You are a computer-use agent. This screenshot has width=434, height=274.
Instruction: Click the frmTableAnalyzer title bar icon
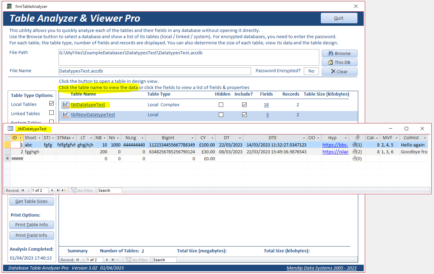point(9,6)
